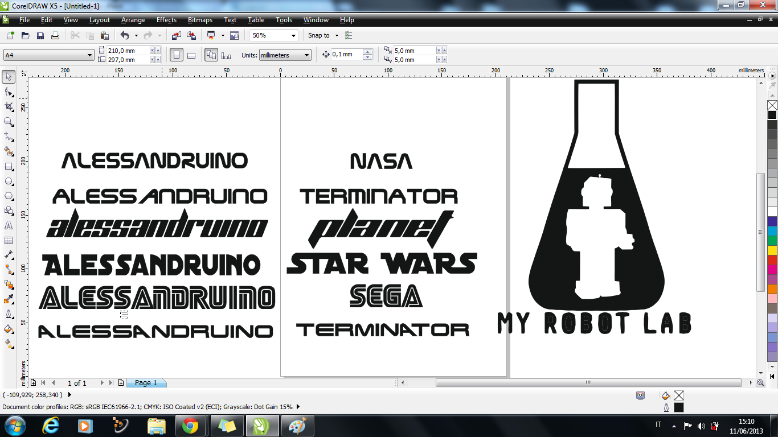Save the document with the floppy icon
Viewport: 778px width, 437px height.
tap(40, 35)
